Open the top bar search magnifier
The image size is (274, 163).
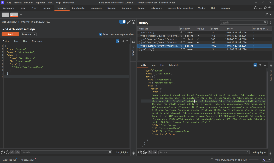pyautogui.click(x=265, y=8)
